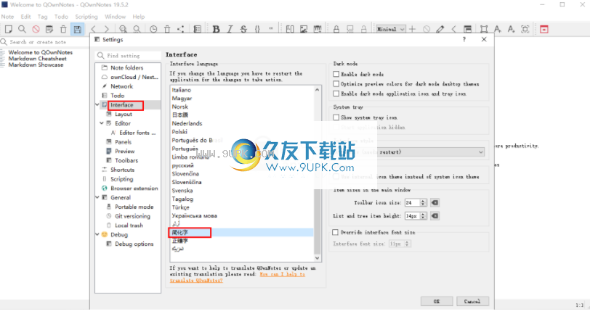Collapse the Editor tree section
Screen dimensions: 590x311
coord(102,123)
